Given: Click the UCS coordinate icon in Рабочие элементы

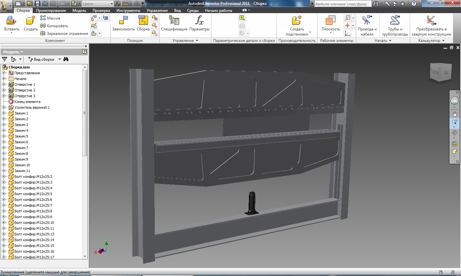Looking at the screenshot, I should tap(348, 33).
